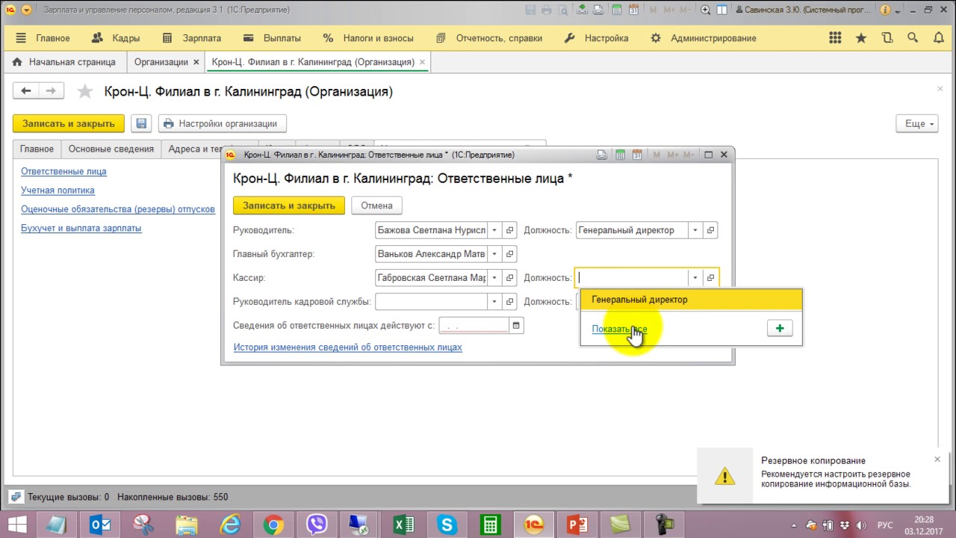956x538 pixels.
Task: Click the calculator icon in dialog title bar
Action: click(620, 155)
